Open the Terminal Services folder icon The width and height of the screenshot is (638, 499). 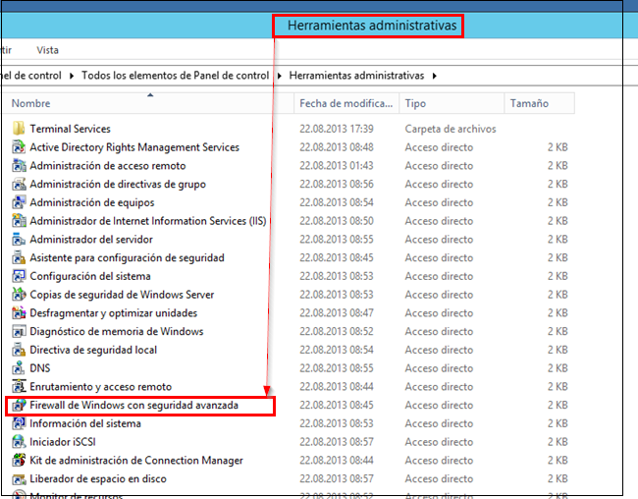(19, 129)
